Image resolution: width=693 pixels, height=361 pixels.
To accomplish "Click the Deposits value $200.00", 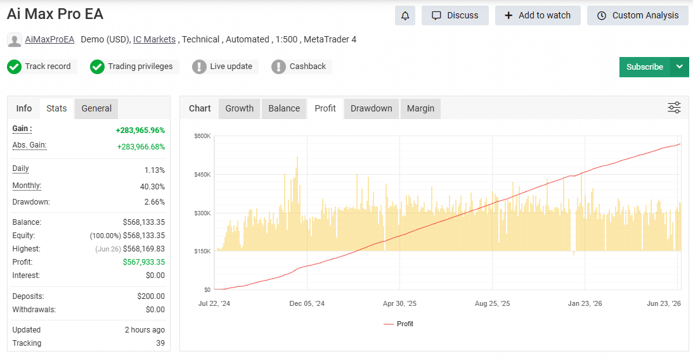I will point(151,296).
